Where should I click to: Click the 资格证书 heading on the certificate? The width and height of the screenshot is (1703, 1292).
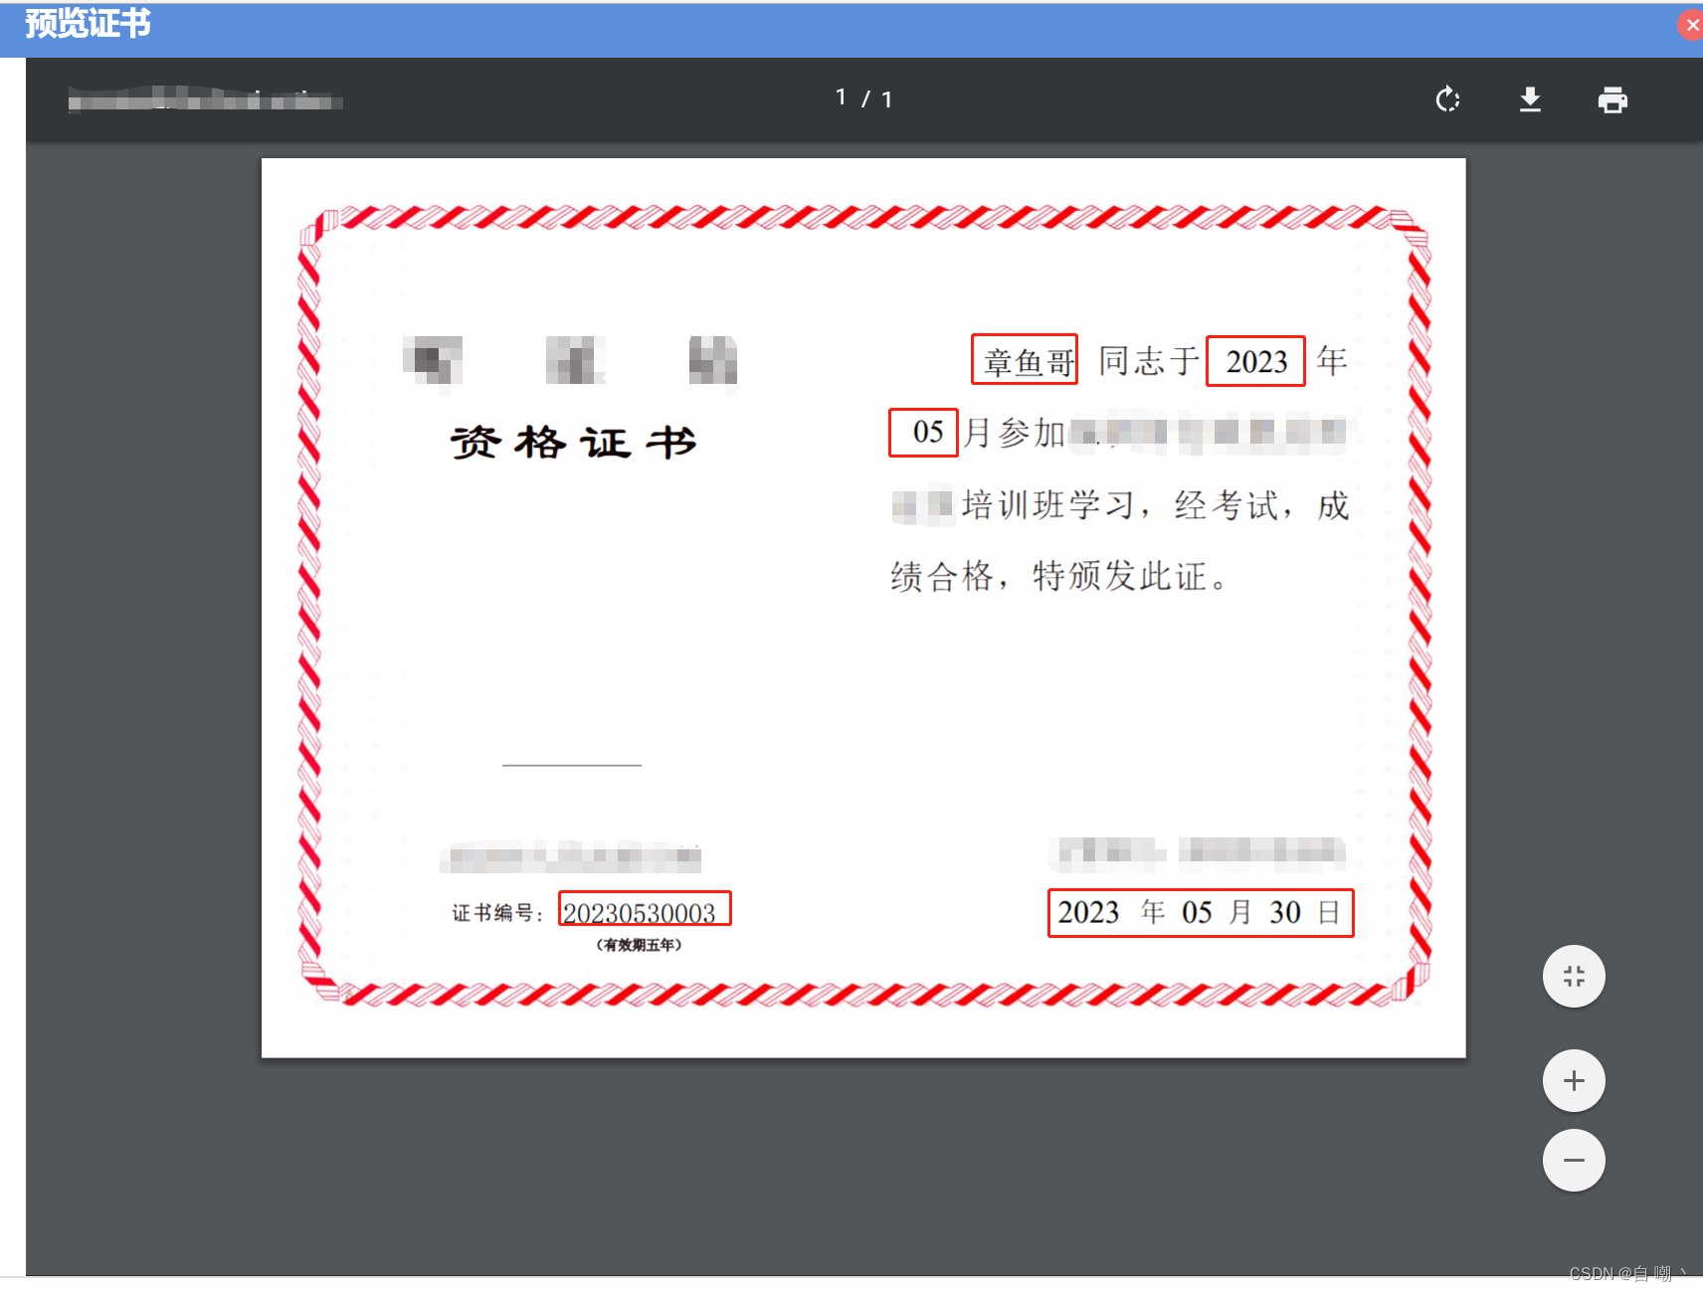(575, 444)
